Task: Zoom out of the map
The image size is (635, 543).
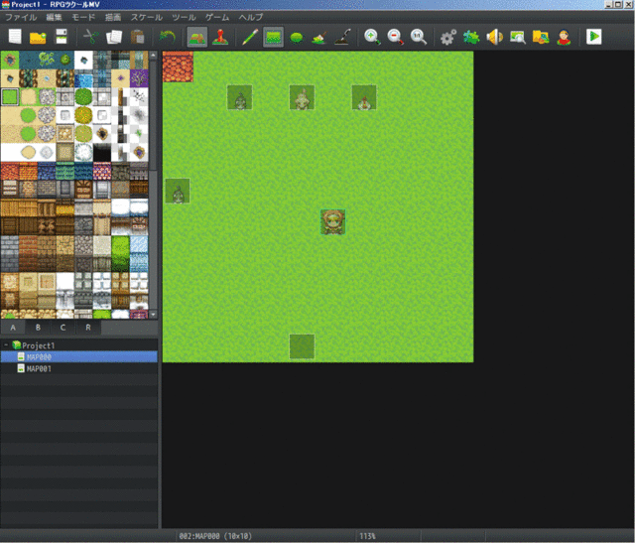Action: pyautogui.click(x=395, y=37)
